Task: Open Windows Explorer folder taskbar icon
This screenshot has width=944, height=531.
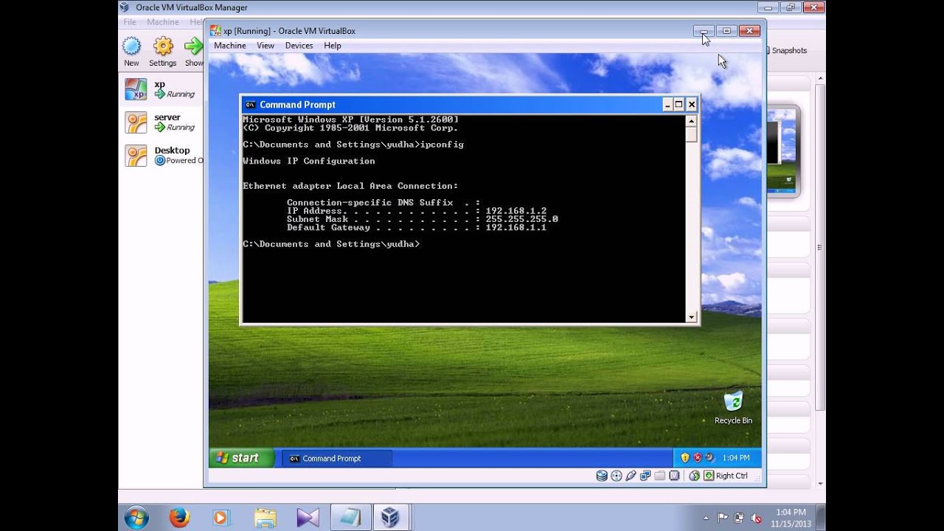Action: pos(265,518)
